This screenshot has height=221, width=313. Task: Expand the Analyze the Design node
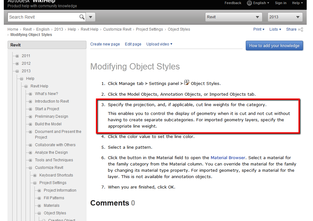(x=30, y=153)
